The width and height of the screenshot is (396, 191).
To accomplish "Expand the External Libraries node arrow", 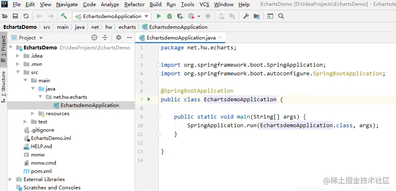I will point(10,179).
